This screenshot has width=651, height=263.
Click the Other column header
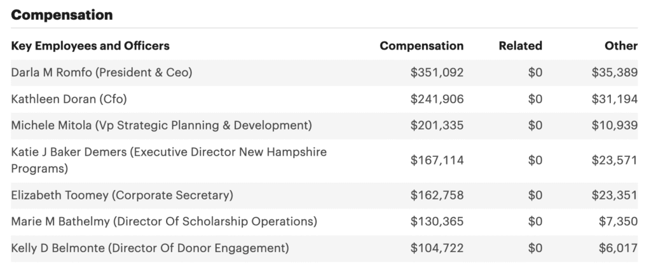point(621,46)
